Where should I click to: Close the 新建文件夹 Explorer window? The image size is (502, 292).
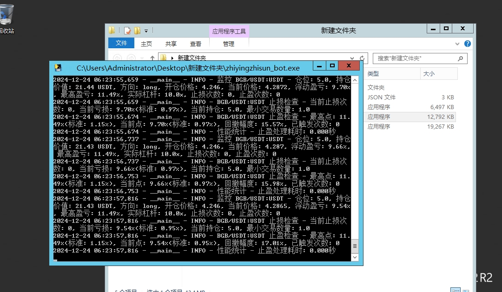click(x=463, y=29)
